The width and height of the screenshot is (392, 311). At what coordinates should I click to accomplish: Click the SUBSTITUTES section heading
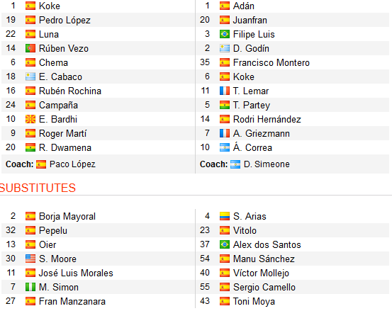[x=38, y=188]
